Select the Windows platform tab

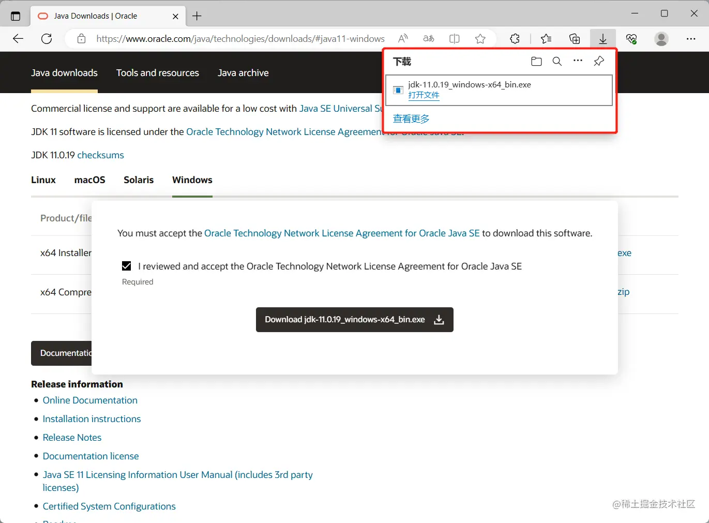(x=192, y=180)
